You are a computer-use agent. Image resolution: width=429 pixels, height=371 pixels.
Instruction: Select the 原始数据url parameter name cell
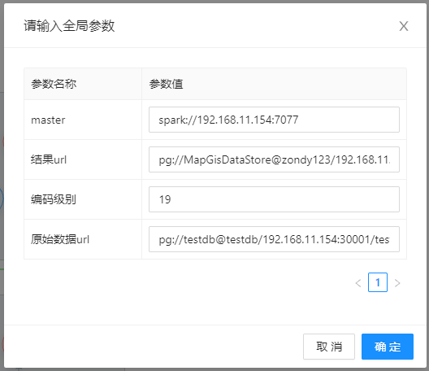pyautogui.click(x=83, y=239)
